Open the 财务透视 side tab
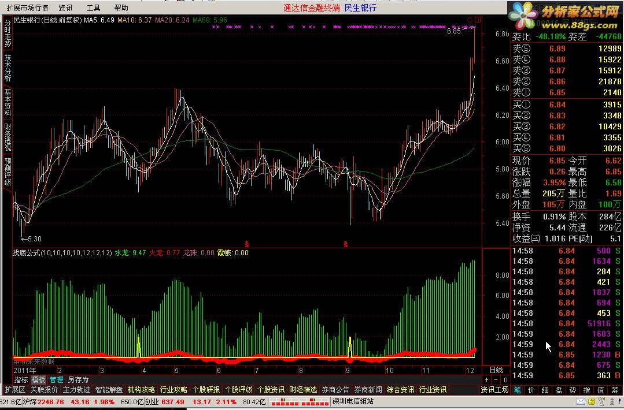This screenshot has height=410, width=624. point(8,137)
